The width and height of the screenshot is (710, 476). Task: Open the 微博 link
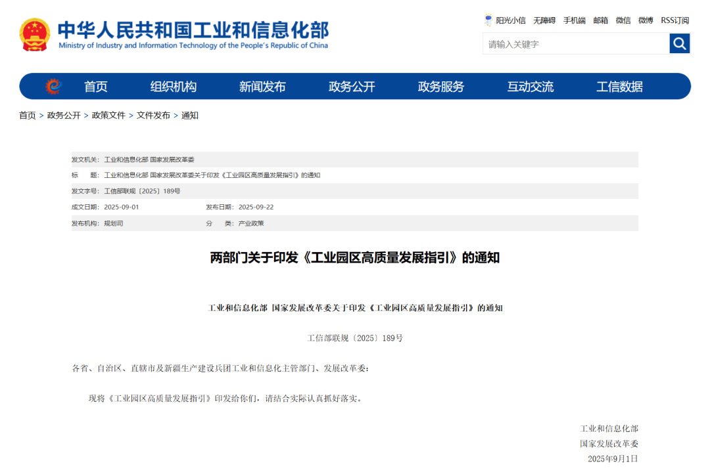(646, 20)
